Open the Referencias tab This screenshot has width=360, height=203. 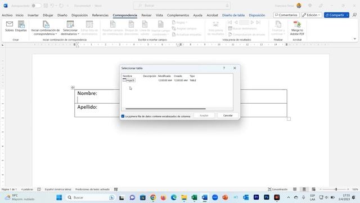click(100, 15)
